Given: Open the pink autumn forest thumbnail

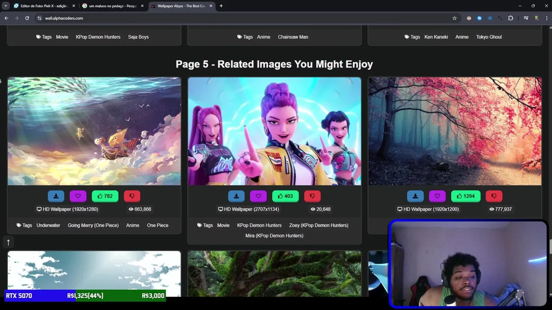Looking at the screenshot, I should [455, 131].
